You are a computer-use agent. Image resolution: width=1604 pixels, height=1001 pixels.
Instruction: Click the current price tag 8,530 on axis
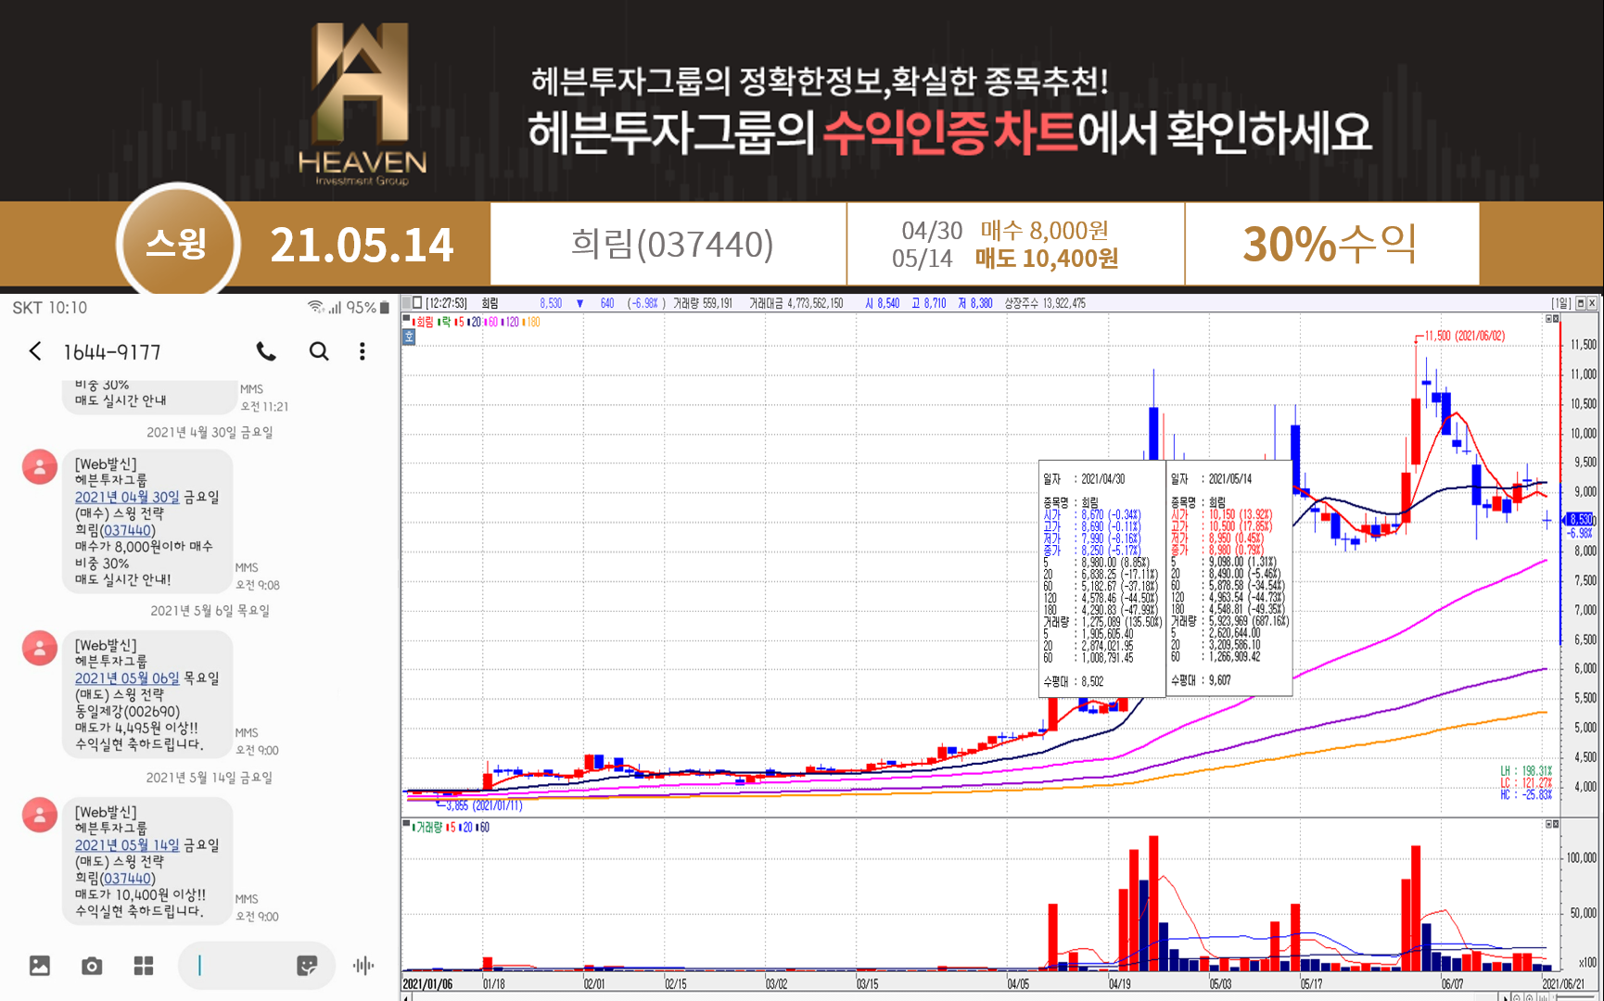pos(1581,520)
